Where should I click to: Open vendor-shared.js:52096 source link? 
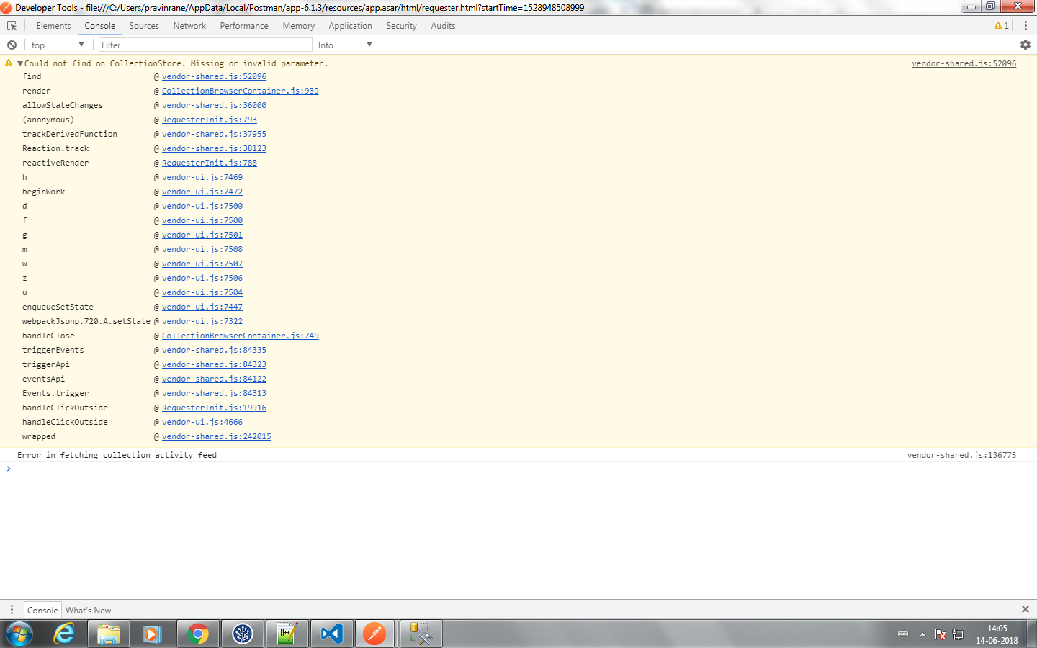coord(214,76)
